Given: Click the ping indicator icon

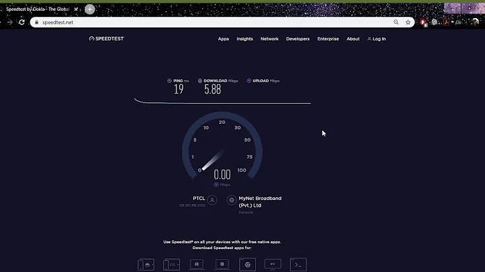Looking at the screenshot, I should coord(169,81).
